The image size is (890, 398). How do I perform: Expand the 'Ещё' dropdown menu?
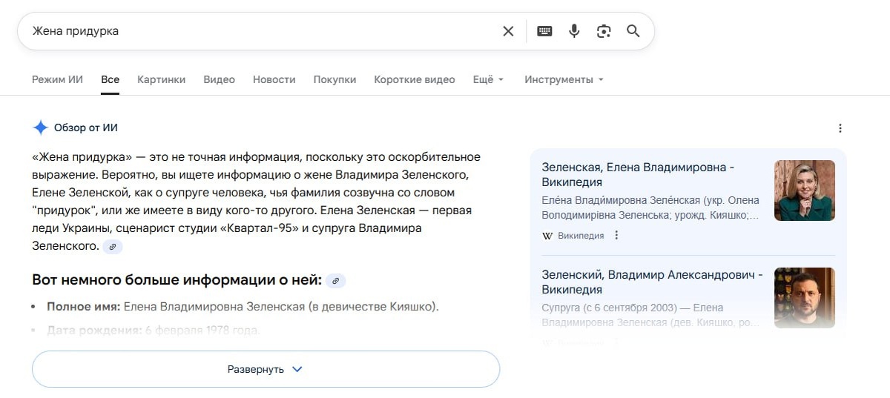(x=488, y=79)
